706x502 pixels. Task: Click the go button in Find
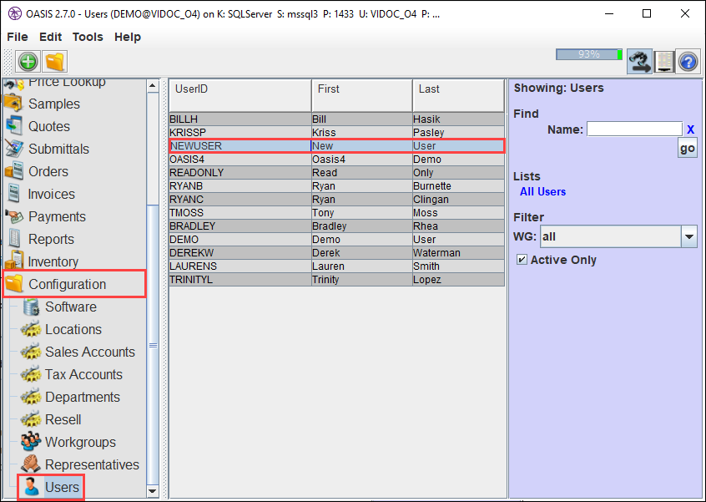tap(687, 148)
